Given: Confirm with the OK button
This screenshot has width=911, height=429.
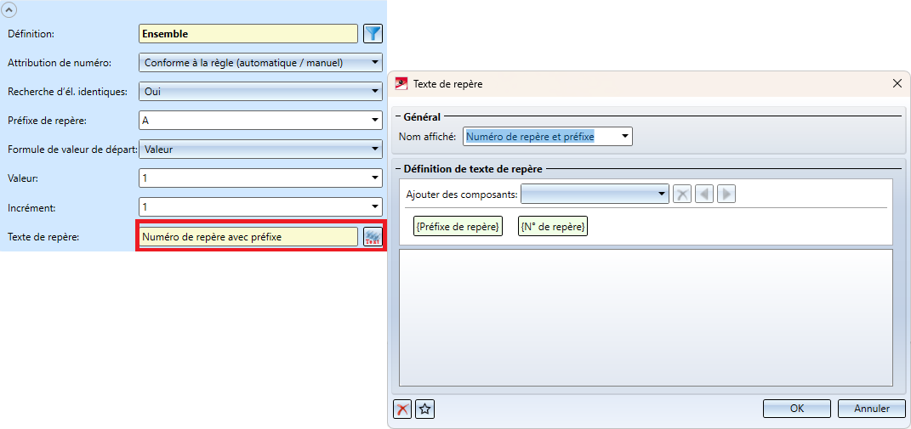Looking at the screenshot, I should [797, 408].
